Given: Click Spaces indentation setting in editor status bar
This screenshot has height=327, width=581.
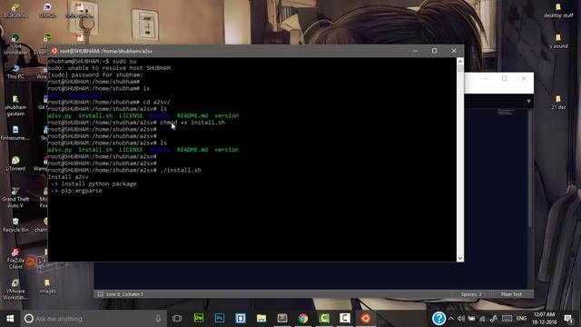Looking at the screenshot, I should 471,294.
